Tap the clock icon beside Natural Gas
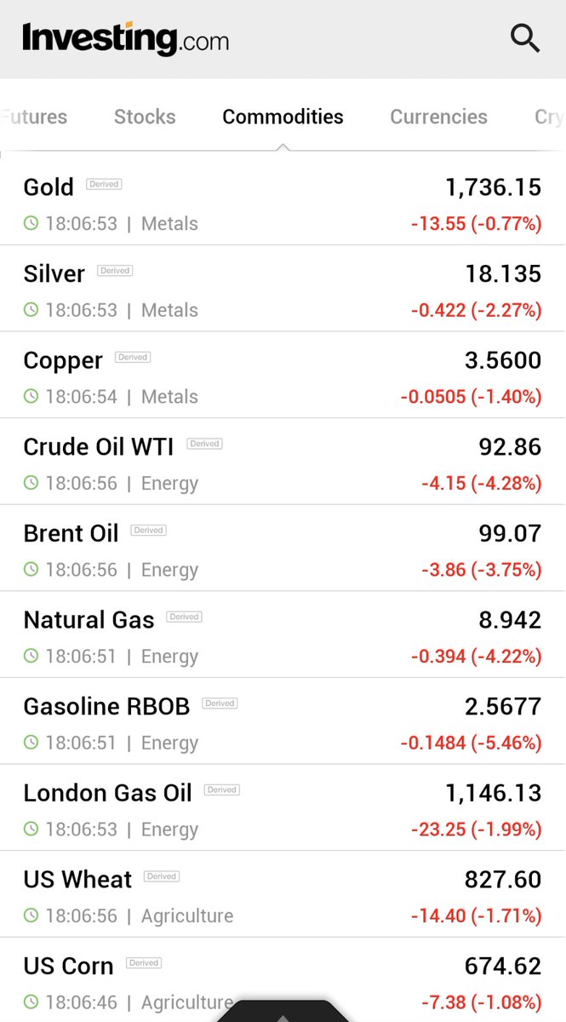The height and width of the screenshot is (1022, 566). 31,656
